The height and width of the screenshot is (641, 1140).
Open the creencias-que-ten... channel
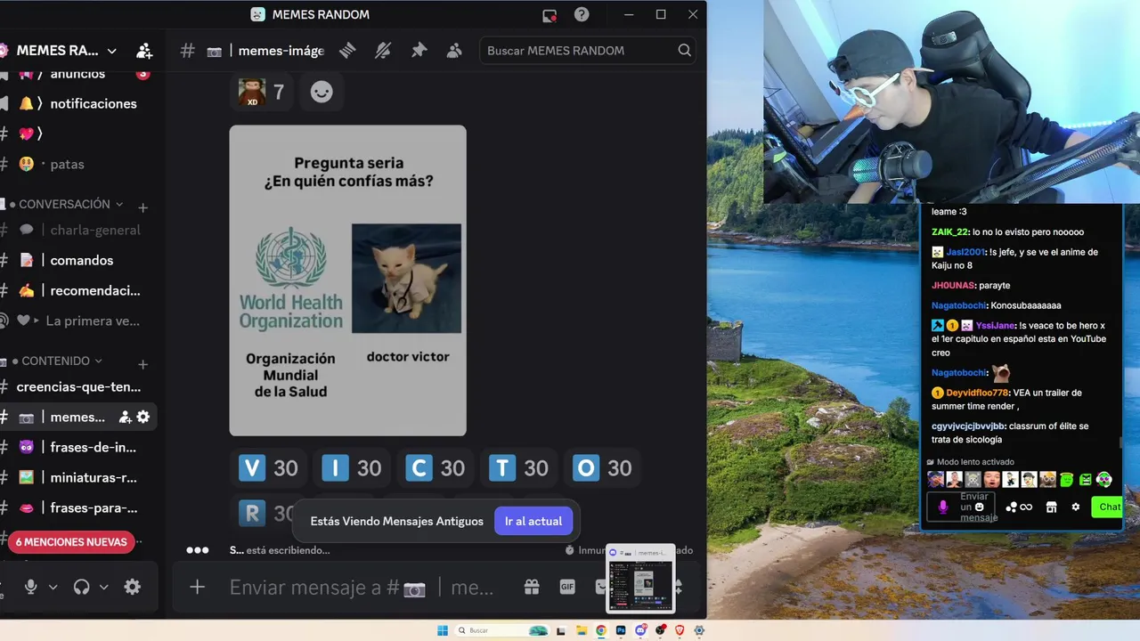[78, 386]
